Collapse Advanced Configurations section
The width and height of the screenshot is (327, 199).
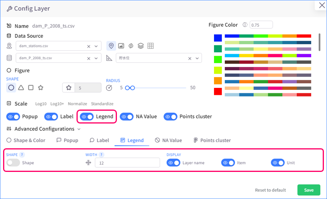(x=79, y=129)
